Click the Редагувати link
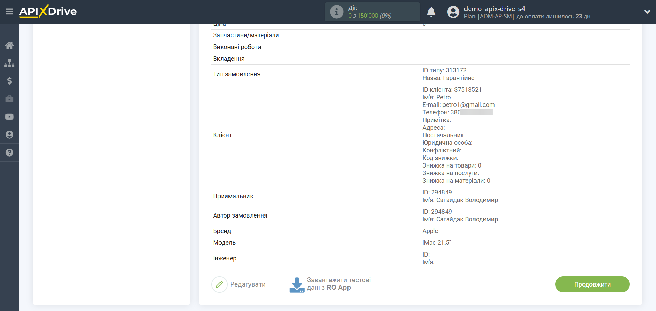The width and height of the screenshot is (656, 311). pos(248,284)
